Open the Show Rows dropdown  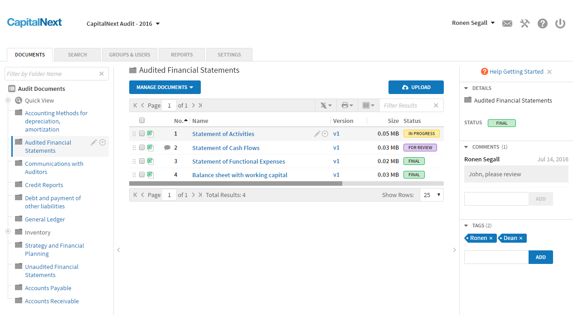(431, 194)
